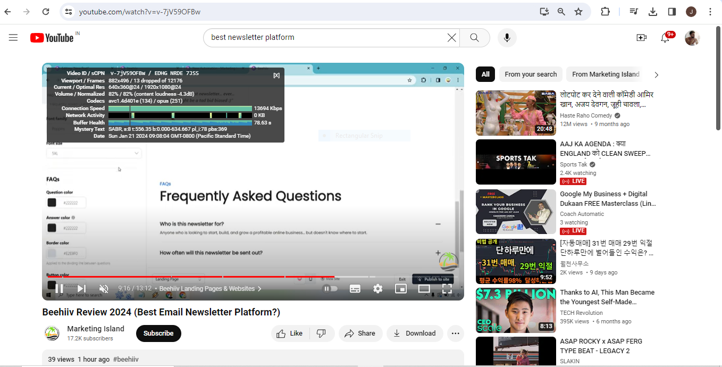This screenshot has height=367, width=722.
Task: Open Marketing Island channel avatar
Action: click(x=52, y=333)
